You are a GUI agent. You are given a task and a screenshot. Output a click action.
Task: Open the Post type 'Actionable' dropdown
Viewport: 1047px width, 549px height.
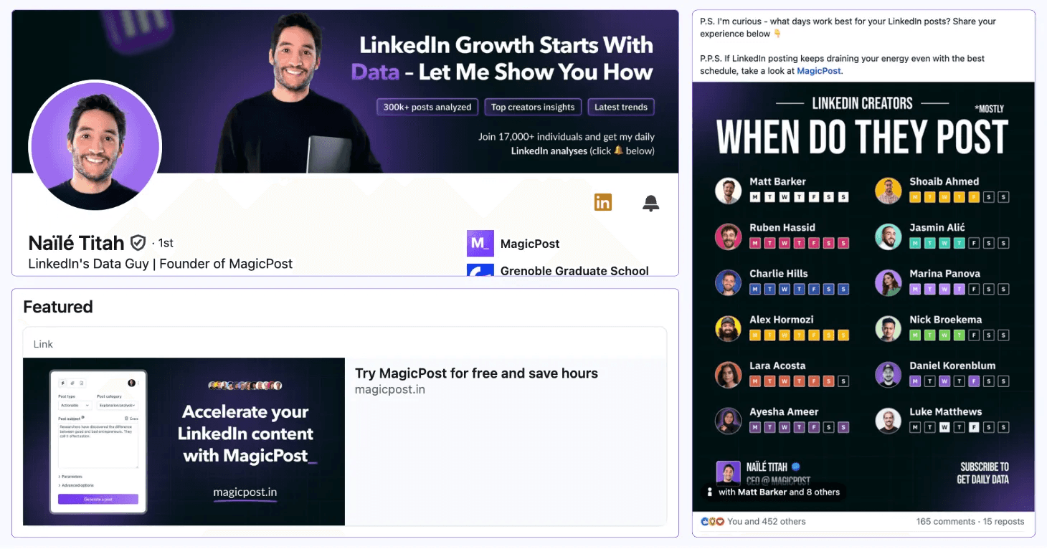74,405
